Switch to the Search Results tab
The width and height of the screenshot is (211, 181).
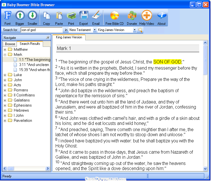coord(30,44)
